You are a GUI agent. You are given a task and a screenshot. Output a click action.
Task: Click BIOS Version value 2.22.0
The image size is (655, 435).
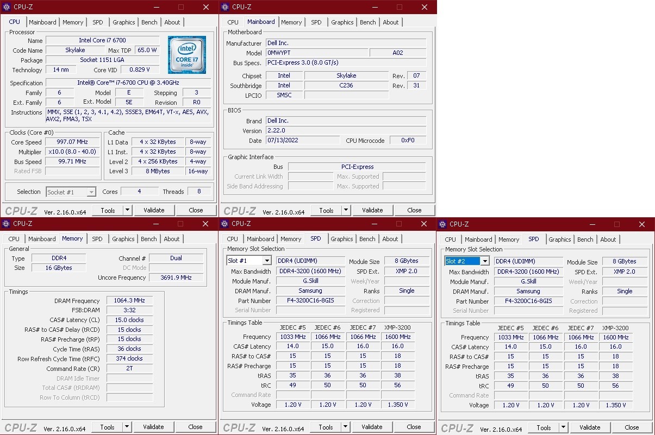coord(345,131)
